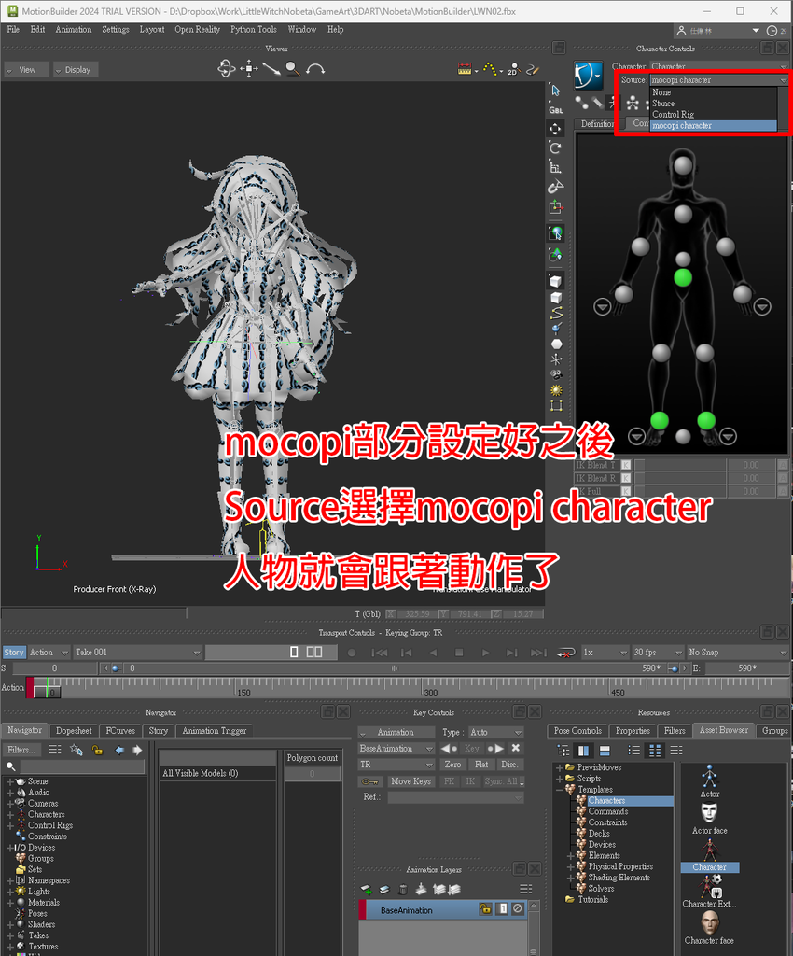The width and height of the screenshot is (793, 956).
Task: Toggle the IK Blend T key button
Action: 625,465
